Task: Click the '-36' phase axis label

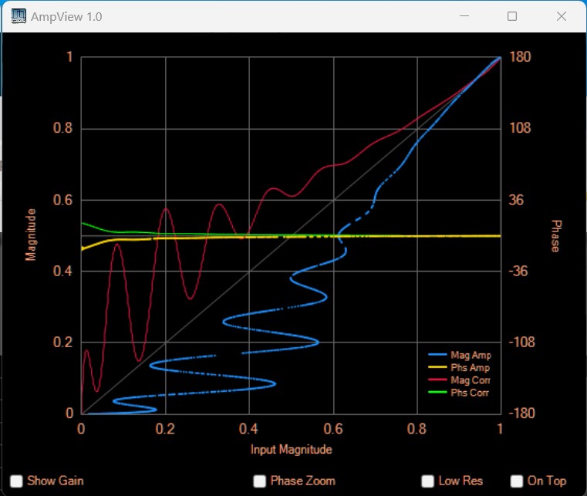Action: [x=518, y=271]
